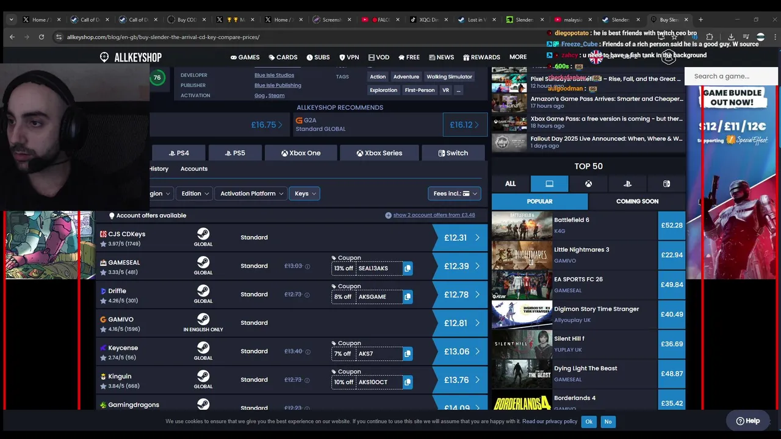Select the PlayStation icon in Top 50

[x=627, y=184]
